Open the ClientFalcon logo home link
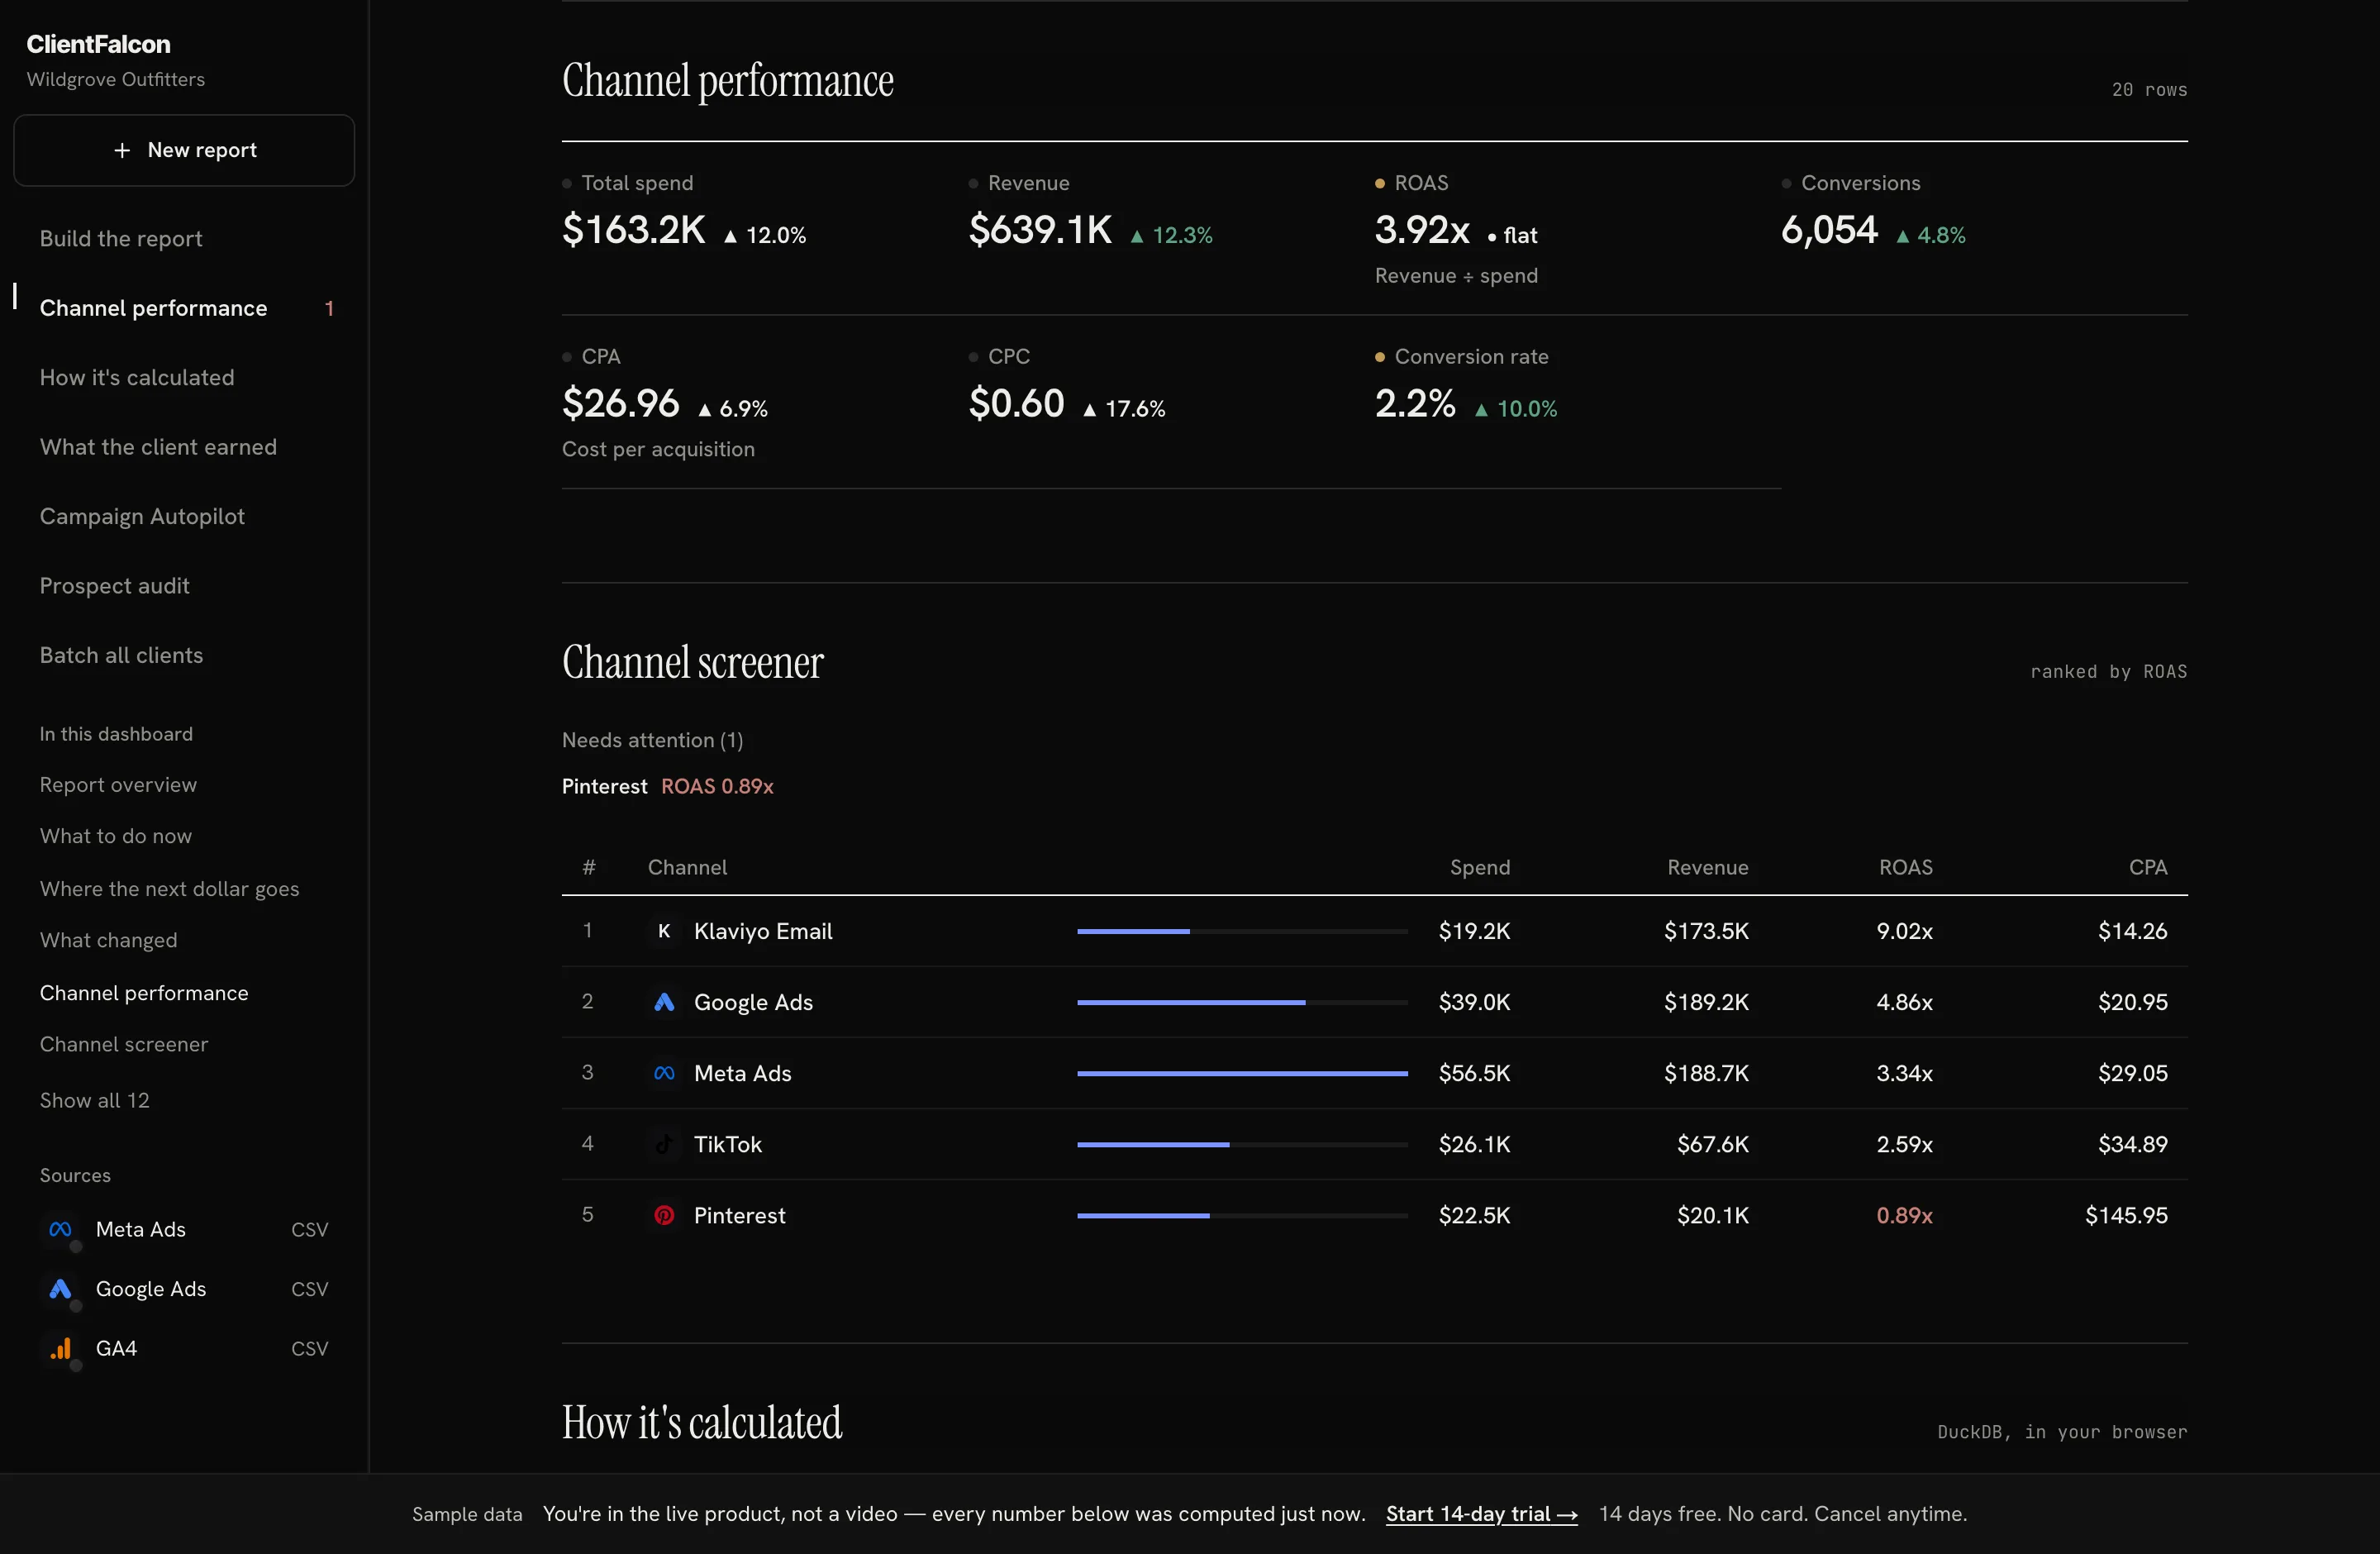The width and height of the screenshot is (2380, 1554). coord(98,44)
